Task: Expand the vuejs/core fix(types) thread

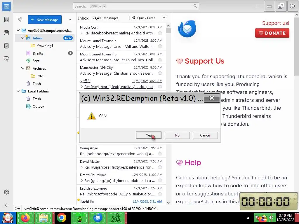Action: pyautogui.click(x=82, y=167)
